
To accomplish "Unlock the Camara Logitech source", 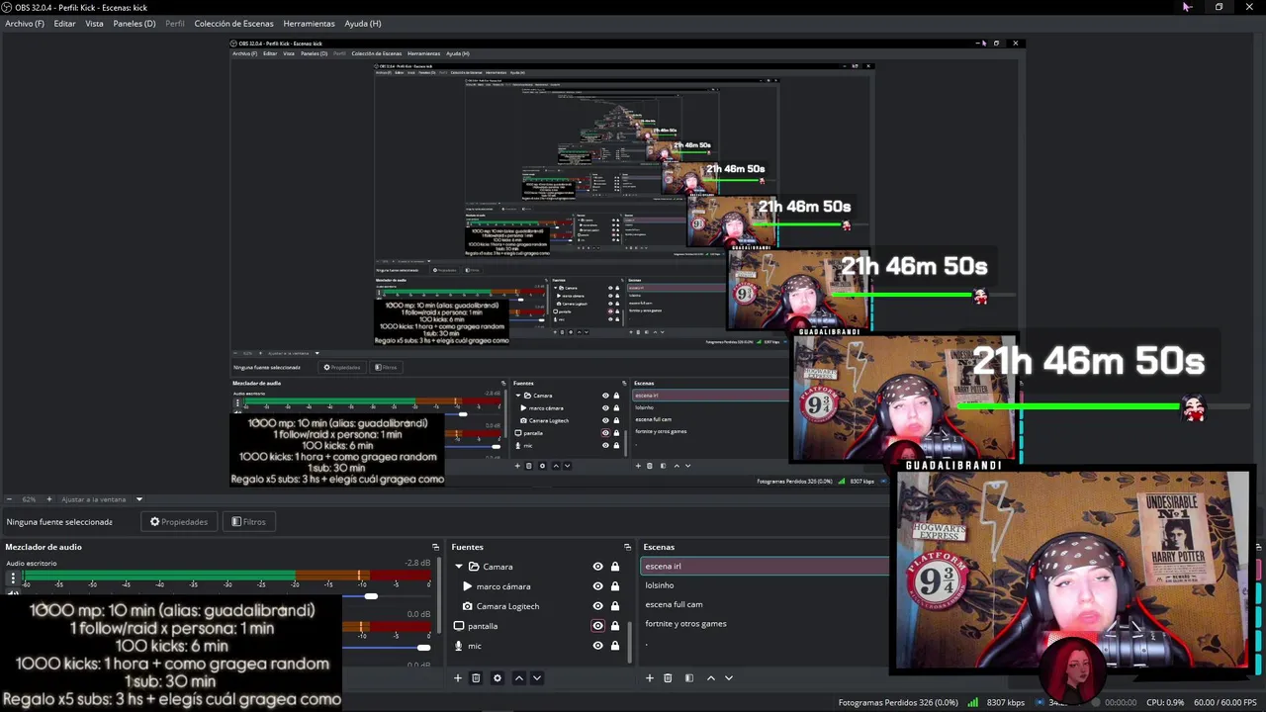I will click(615, 606).
